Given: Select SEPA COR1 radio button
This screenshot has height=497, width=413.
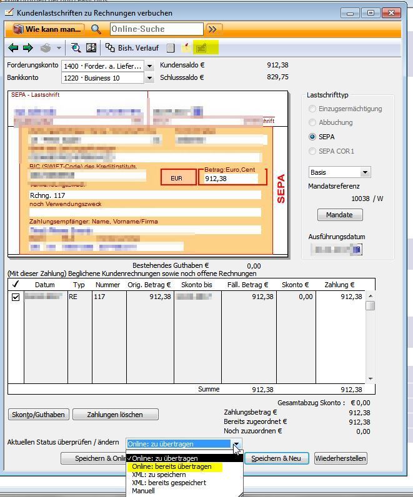Looking at the screenshot, I should click(x=312, y=151).
